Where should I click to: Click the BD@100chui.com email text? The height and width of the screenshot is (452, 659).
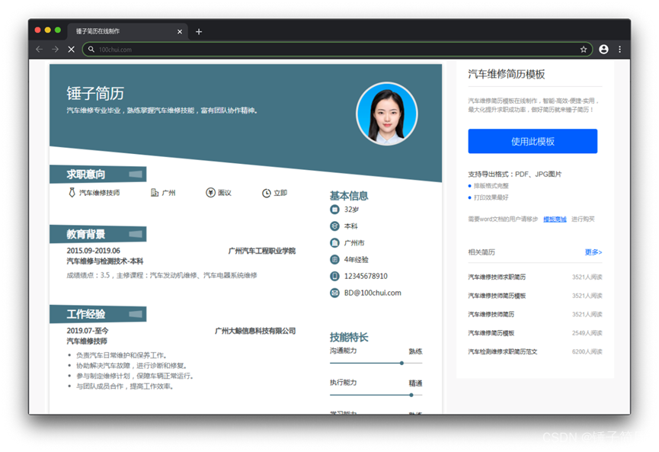373,293
